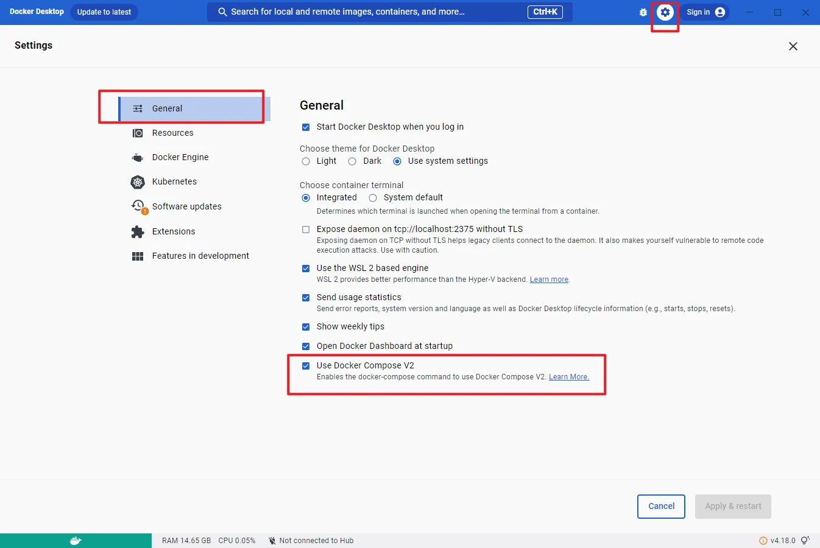820x548 pixels.
Task: Click the lightbulb feedback icon
Action: click(x=805, y=541)
